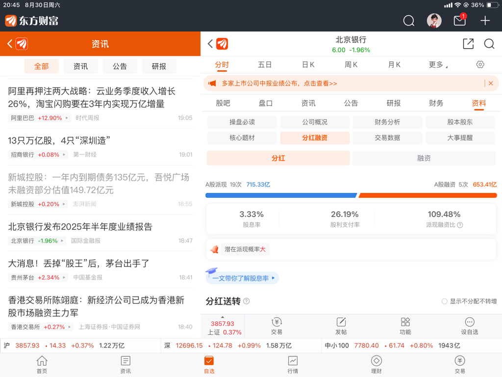Viewport: 502px width, 377px height.
Task: Open 公司概况 section
Action: (315, 122)
